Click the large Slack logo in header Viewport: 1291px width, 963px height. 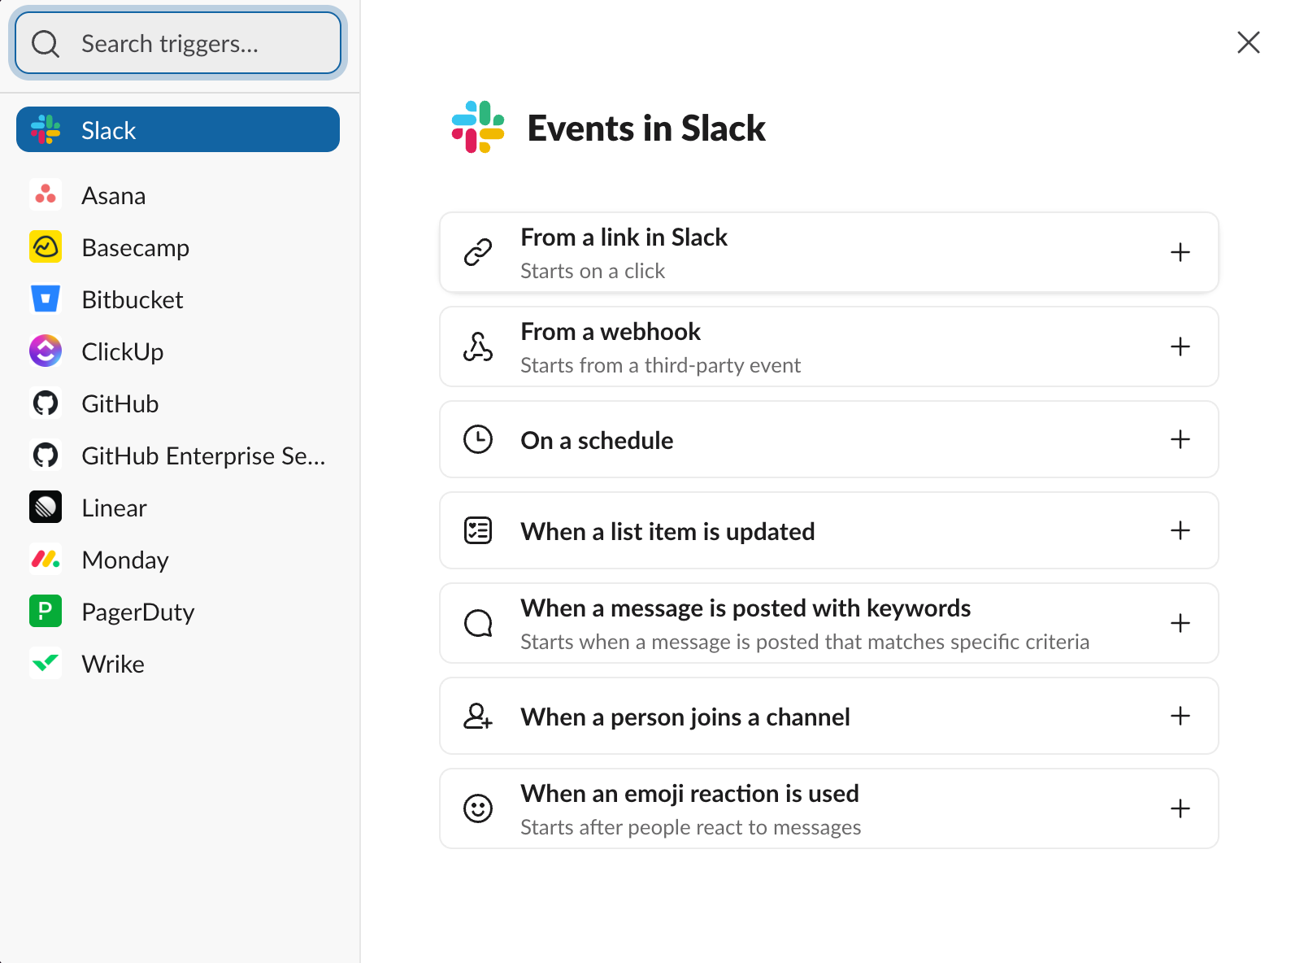point(478,127)
